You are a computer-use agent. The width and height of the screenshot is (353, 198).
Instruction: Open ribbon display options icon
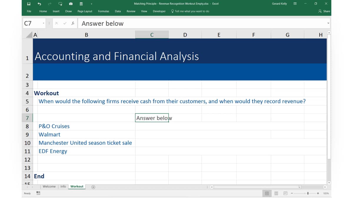pos(295,4)
